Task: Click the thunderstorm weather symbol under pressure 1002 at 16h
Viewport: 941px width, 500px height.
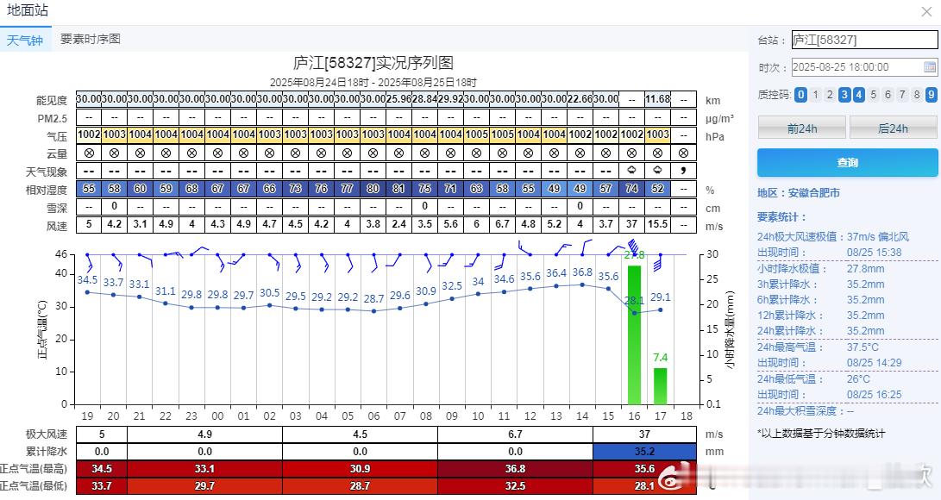Action: 632,171
